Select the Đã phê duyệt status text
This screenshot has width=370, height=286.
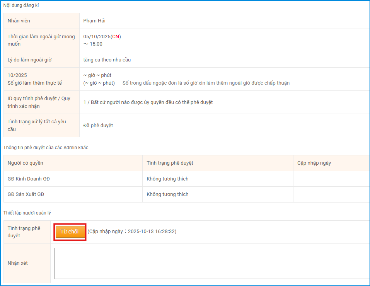(98, 126)
